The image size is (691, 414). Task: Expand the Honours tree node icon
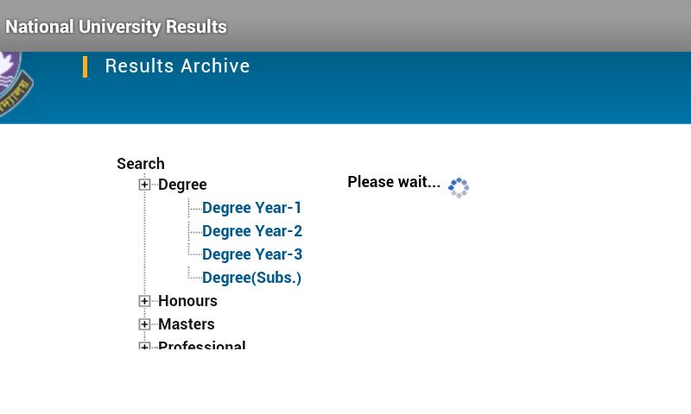(x=144, y=301)
